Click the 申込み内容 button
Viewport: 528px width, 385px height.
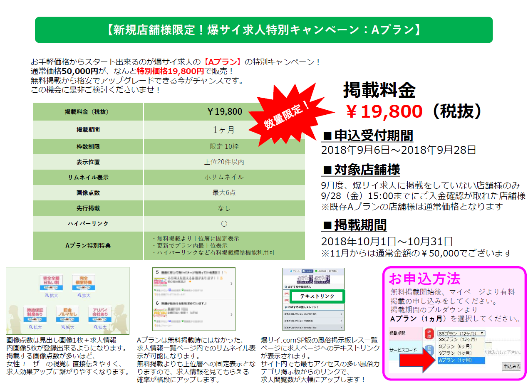point(511,367)
